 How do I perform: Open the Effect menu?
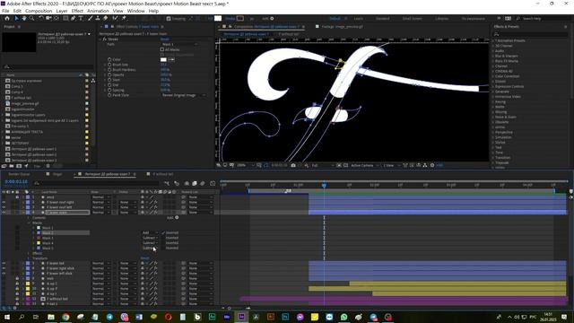pos(77,11)
